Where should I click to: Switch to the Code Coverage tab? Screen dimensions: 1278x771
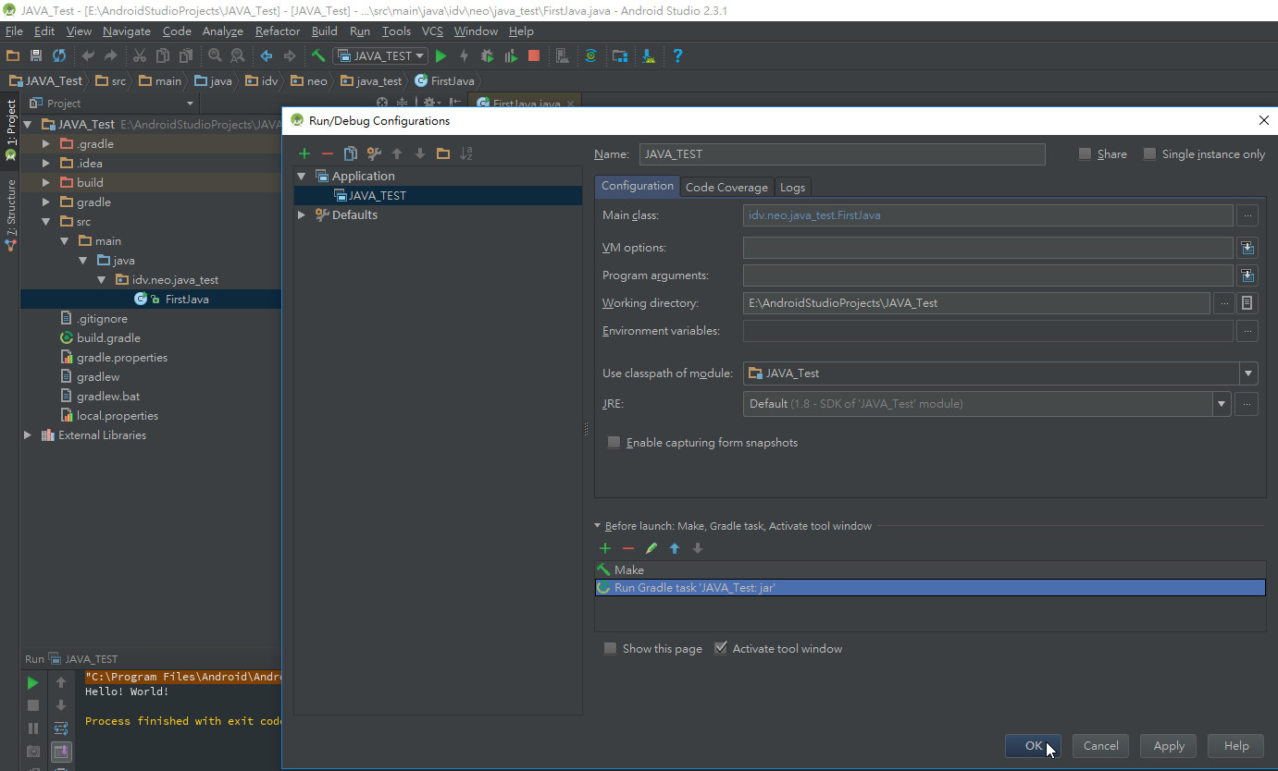click(726, 187)
